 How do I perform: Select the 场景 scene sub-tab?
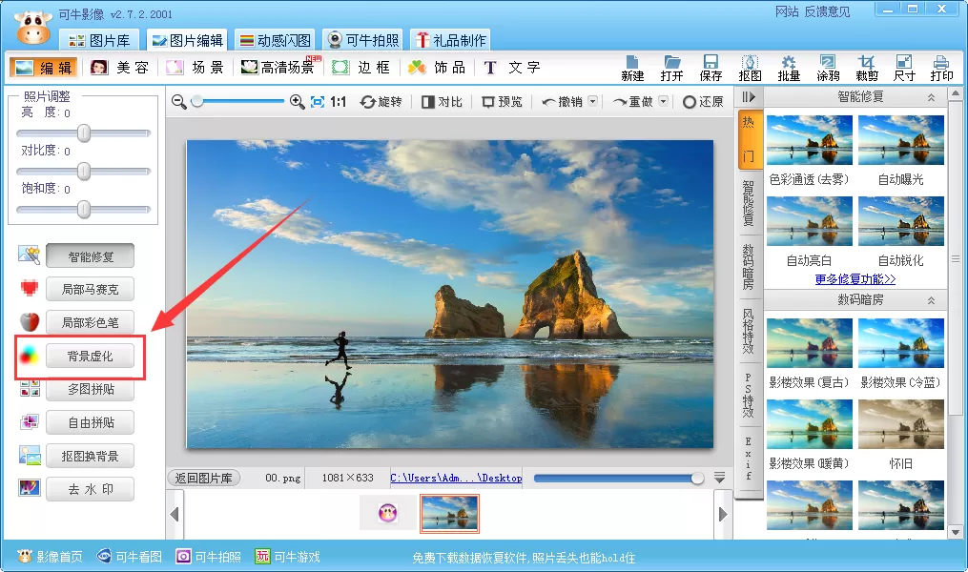196,68
